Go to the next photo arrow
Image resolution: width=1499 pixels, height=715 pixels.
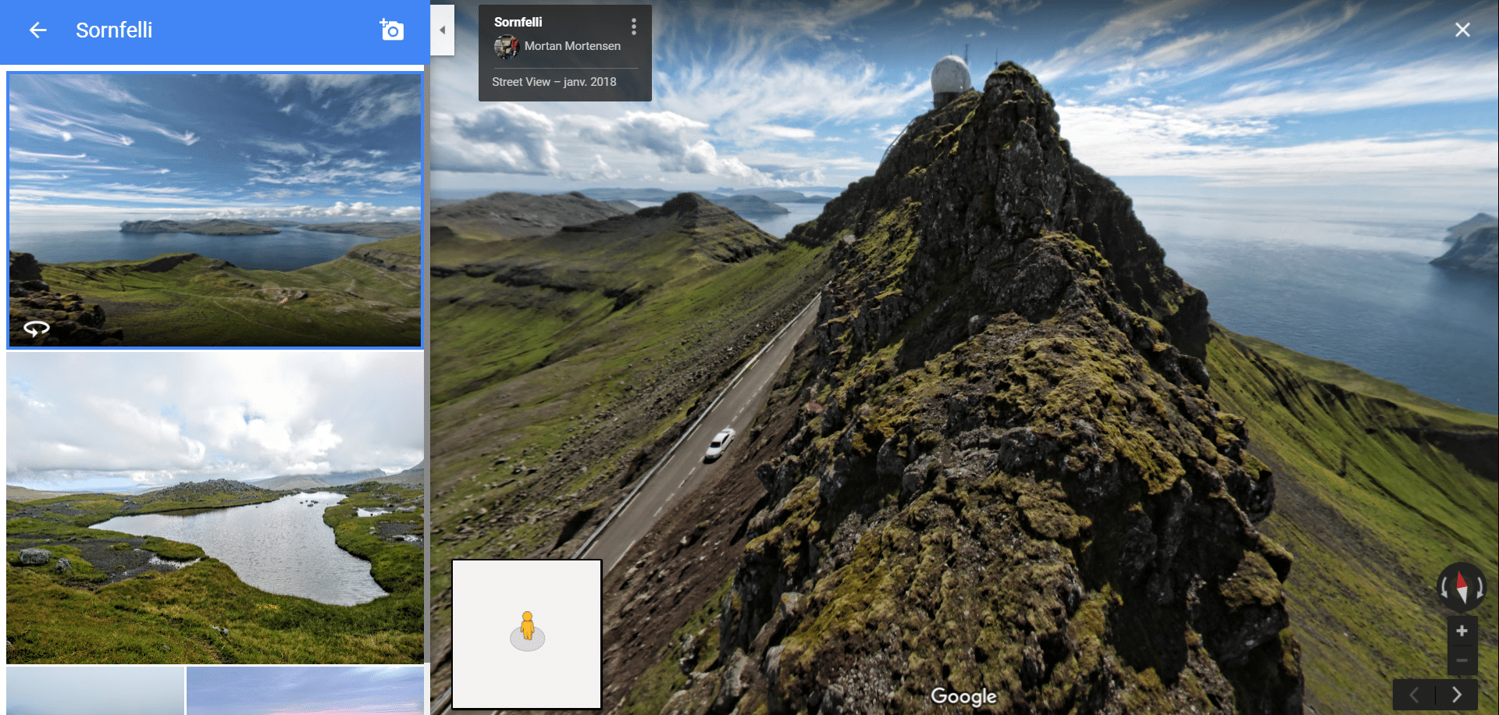tap(1457, 695)
